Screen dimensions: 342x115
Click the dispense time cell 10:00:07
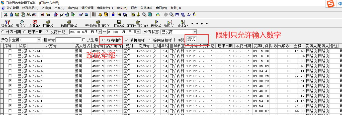(x=261, y=111)
